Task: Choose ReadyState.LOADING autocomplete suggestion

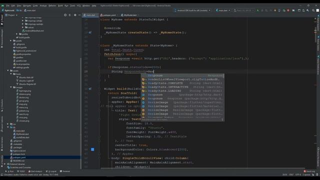Action: (182, 91)
